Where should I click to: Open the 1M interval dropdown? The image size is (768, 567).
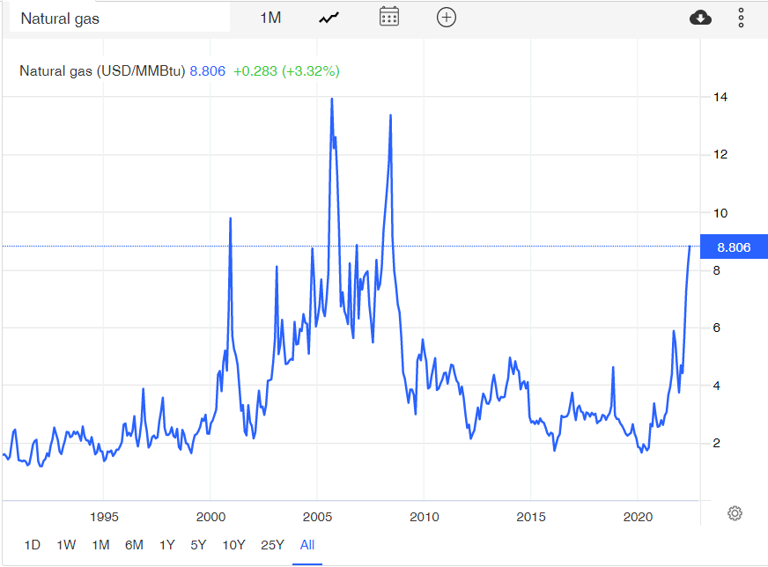pos(270,17)
